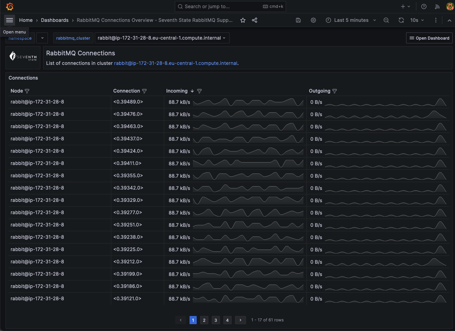Select connection <0.39277.0> cell

[138, 213]
